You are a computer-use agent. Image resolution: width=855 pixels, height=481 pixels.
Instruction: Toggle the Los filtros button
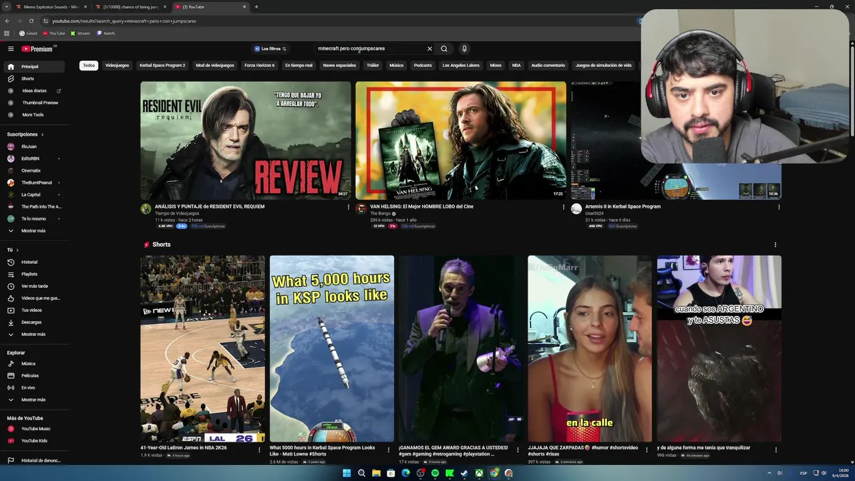tap(271, 49)
